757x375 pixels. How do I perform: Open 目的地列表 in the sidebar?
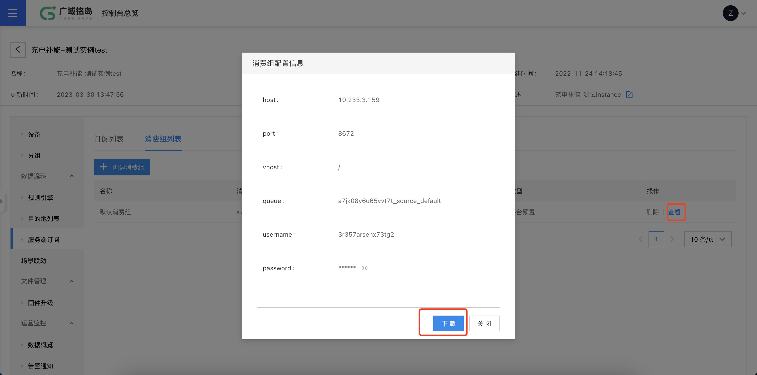tap(43, 219)
